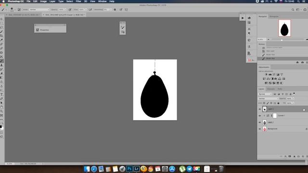308x173 pixels.
Task: Add a Curves adjustment from Adjustments panel
Action: [274, 74]
